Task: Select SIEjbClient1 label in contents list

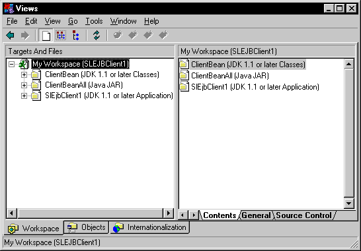Action: click(x=255, y=87)
